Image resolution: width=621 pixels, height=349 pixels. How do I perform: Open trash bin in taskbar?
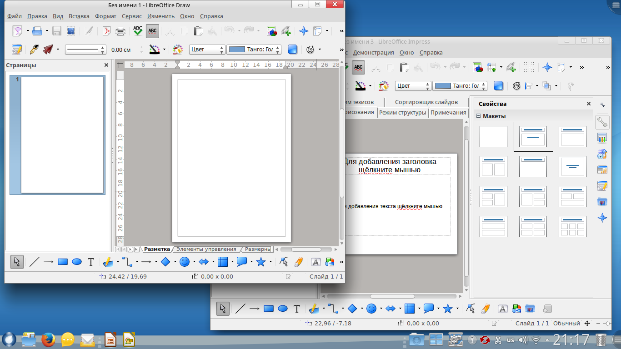[601, 339]
